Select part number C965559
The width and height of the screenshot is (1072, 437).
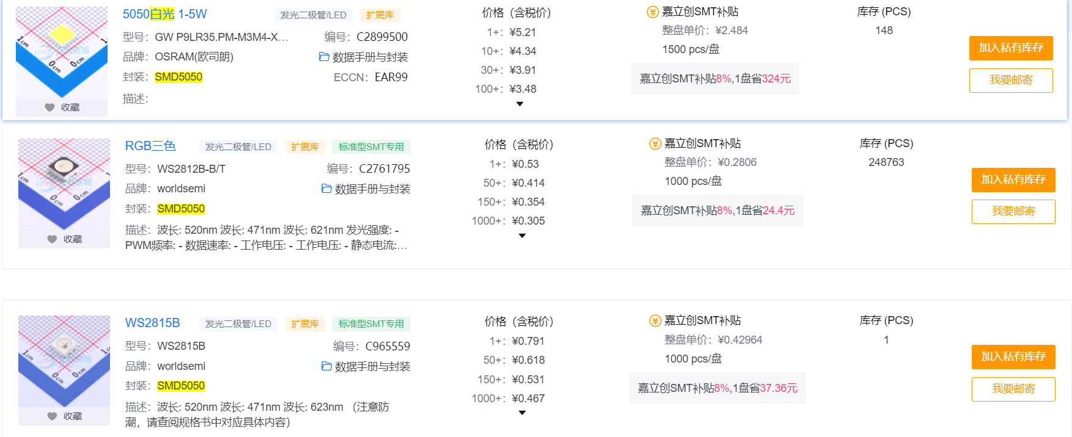pyautogui.click(x=387, y=347)
